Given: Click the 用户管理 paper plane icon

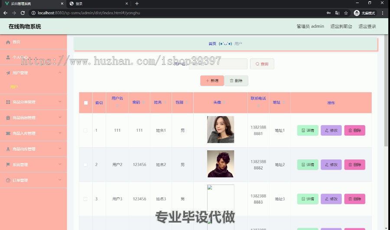Looking at the screenshot, I should pyautogui.click(x=8, y=73).
